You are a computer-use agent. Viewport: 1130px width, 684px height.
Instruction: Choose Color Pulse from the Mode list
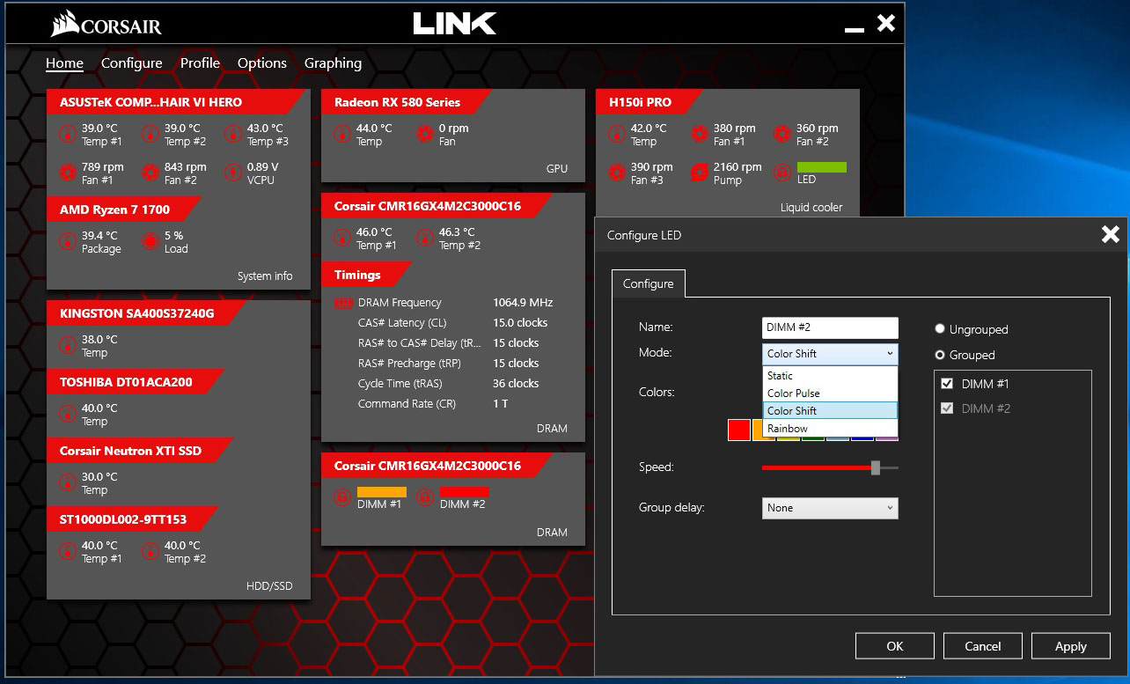pyautogui.click(x=830, y=393)
